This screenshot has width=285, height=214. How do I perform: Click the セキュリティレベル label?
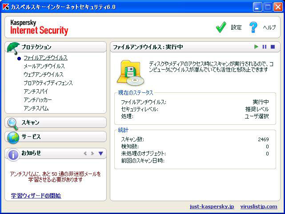click(140, 109)
